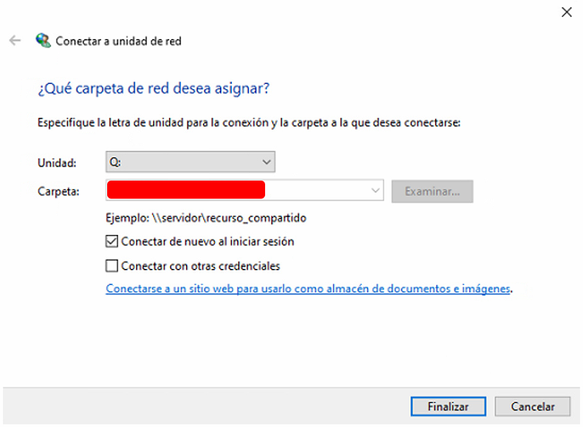Click the label text Conectar de nuevo al iniciar sesión

click(x=207, y=241)
